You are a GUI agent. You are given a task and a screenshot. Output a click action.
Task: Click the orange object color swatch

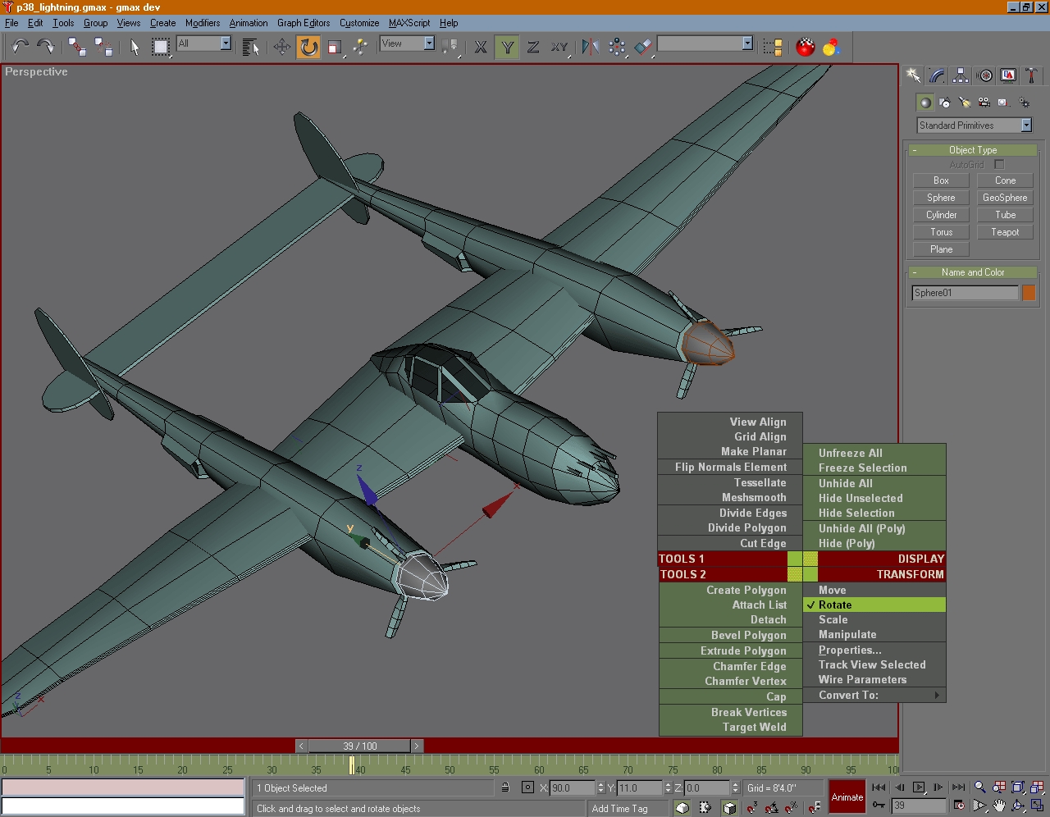1029,293
